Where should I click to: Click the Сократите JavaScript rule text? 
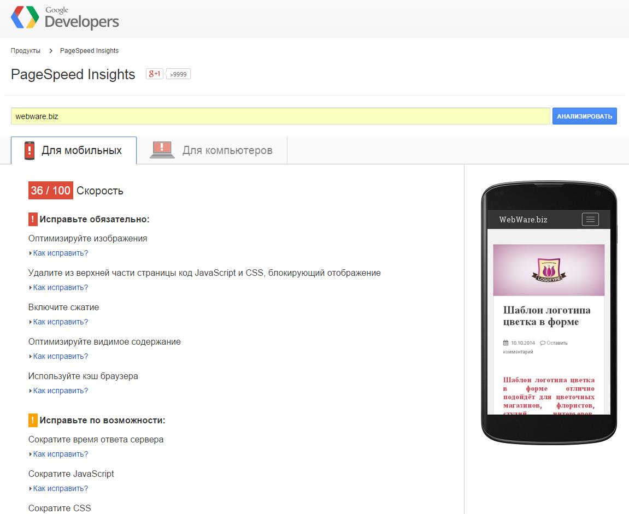[72, 474]
